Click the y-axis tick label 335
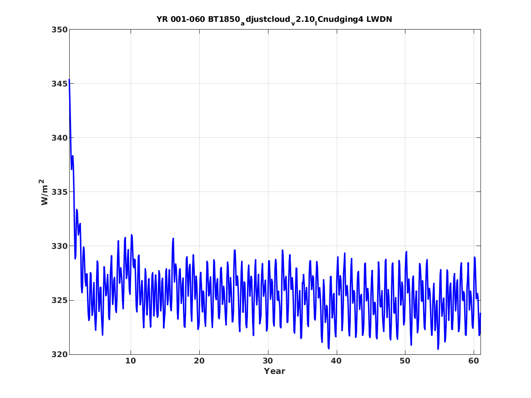Image resolution: width=531 pixels, height=398 pixels. [x=59, y=192]
